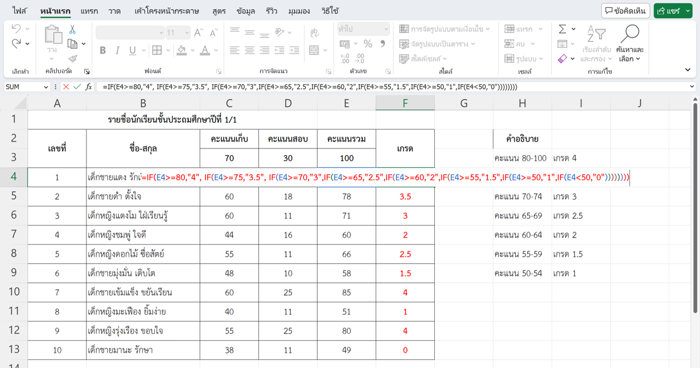Image resolution: width=700 pixels, height=368 pixels.
Task: Click the Clear eraser icon
Action: click(x=562, y=58)
